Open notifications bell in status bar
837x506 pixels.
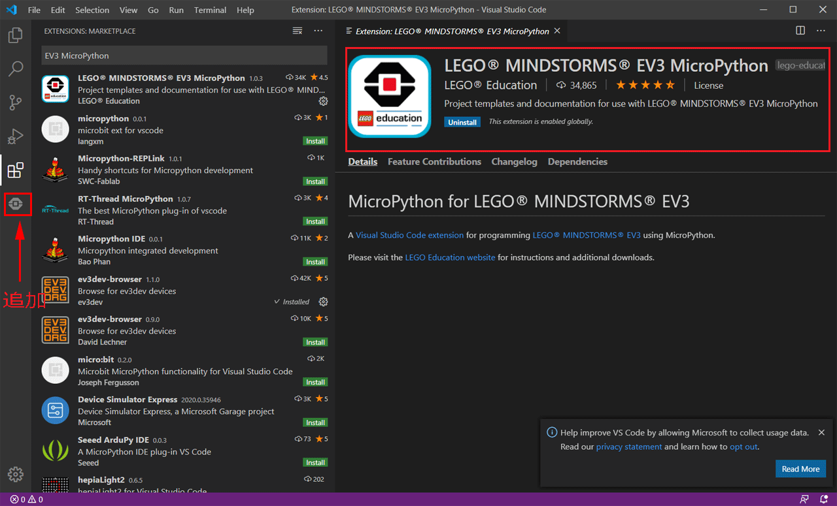click(824, 499)
